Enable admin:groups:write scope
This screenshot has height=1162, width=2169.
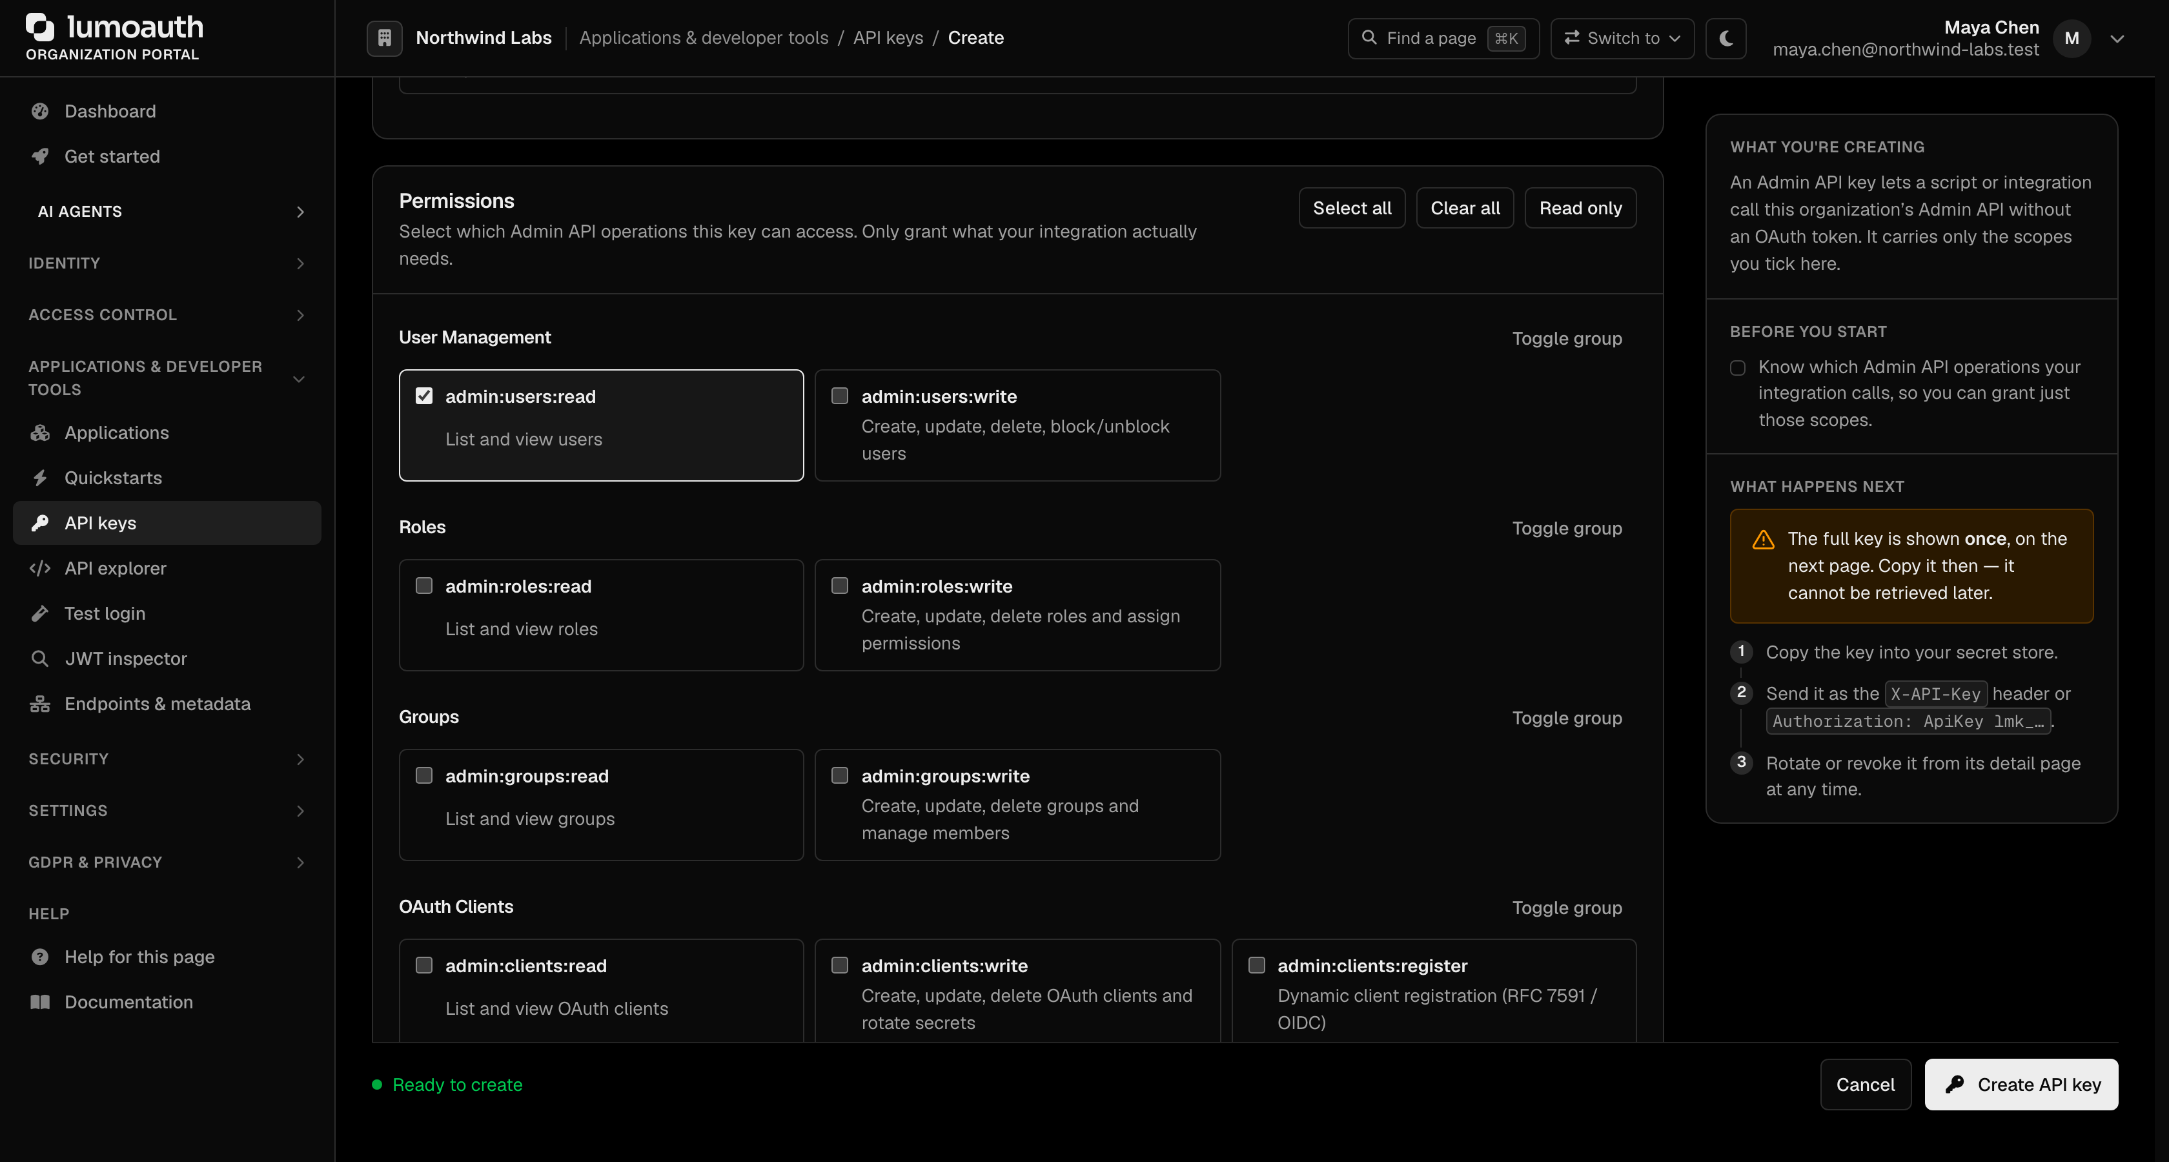coord(839,775)
